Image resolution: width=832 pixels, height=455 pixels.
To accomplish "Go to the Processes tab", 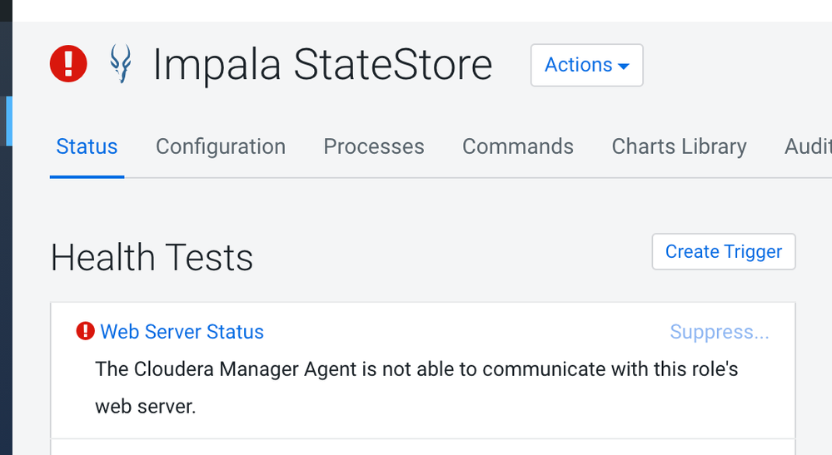I will click(x=374, y=146).
